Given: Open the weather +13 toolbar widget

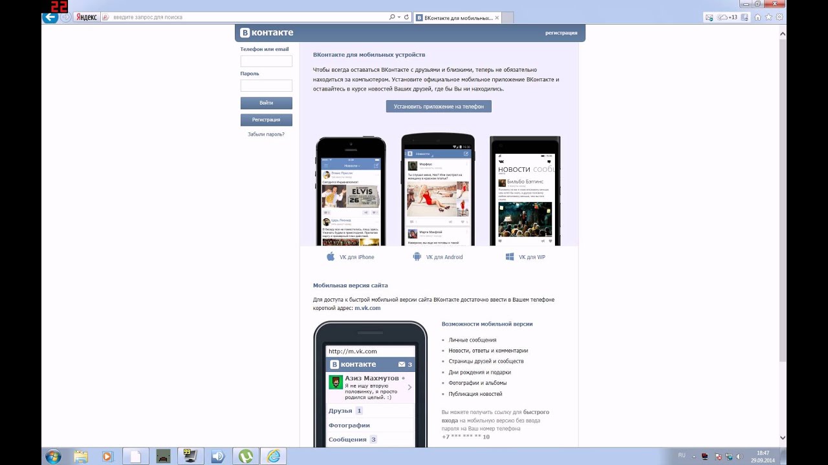Looking at the screenshot, I should 728,17.
